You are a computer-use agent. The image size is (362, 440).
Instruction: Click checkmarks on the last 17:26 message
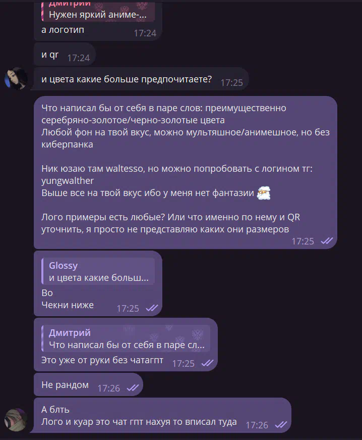click(281, 425)
